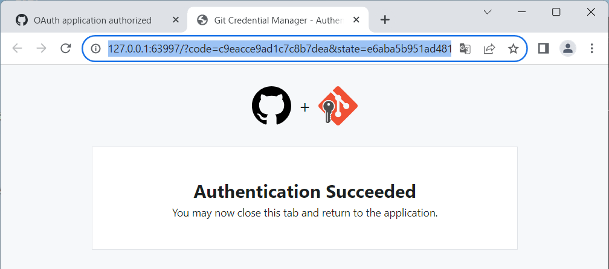View site information for 127.0.0.1
This screenshot has height=269, width=609.
(x=95, y=49)
